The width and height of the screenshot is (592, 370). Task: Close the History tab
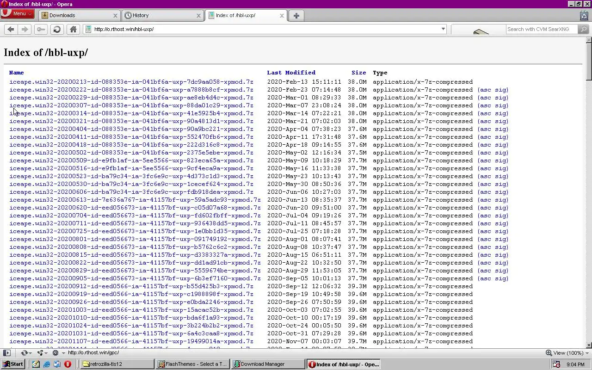[x=198, y=15]
